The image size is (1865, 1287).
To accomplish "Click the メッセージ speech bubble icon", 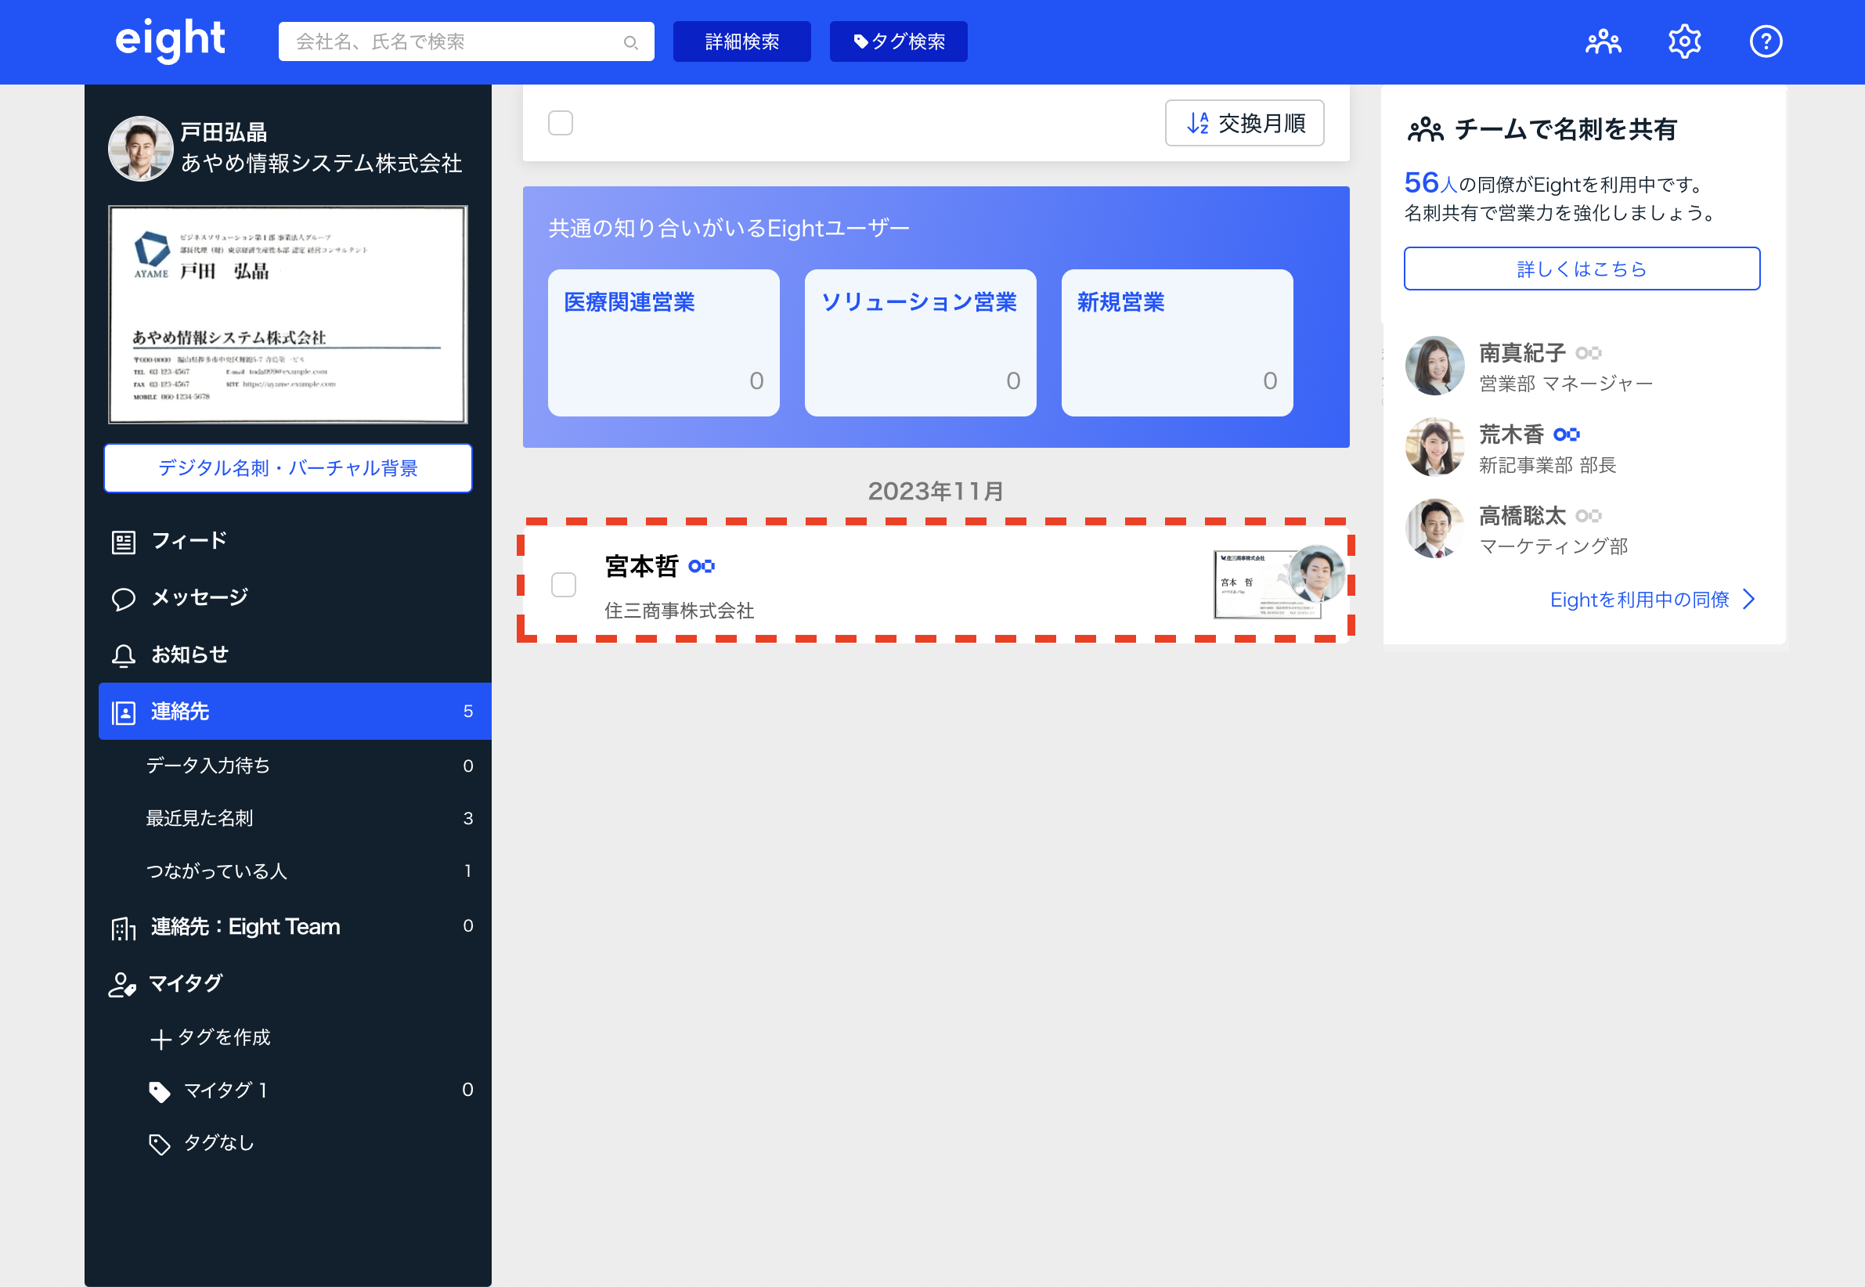I will pyautogui.click(x=124, y=598).
